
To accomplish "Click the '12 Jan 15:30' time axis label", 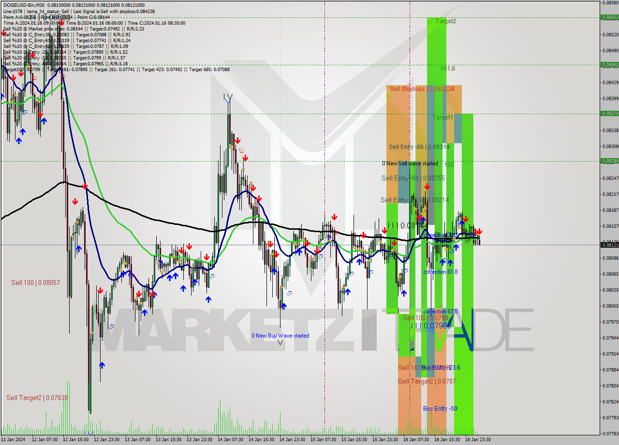I will point(76,440).
